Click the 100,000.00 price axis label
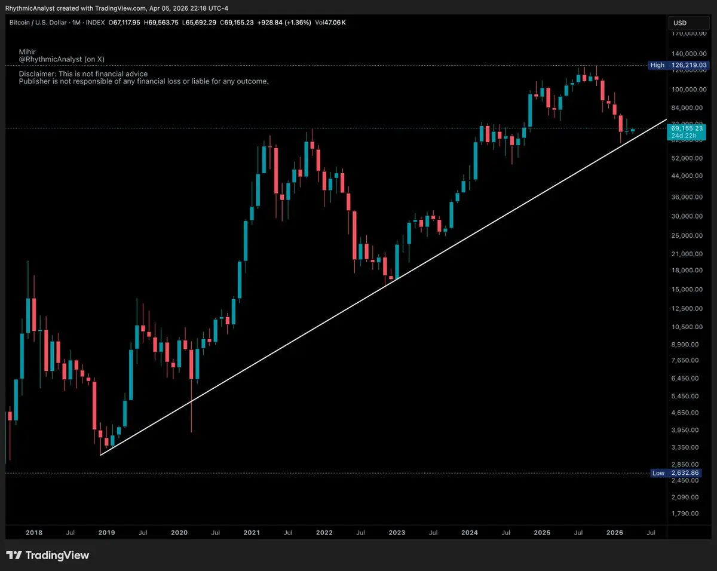 click(x=689, y=90)
